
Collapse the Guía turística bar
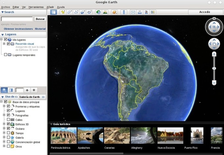point(51,124)
